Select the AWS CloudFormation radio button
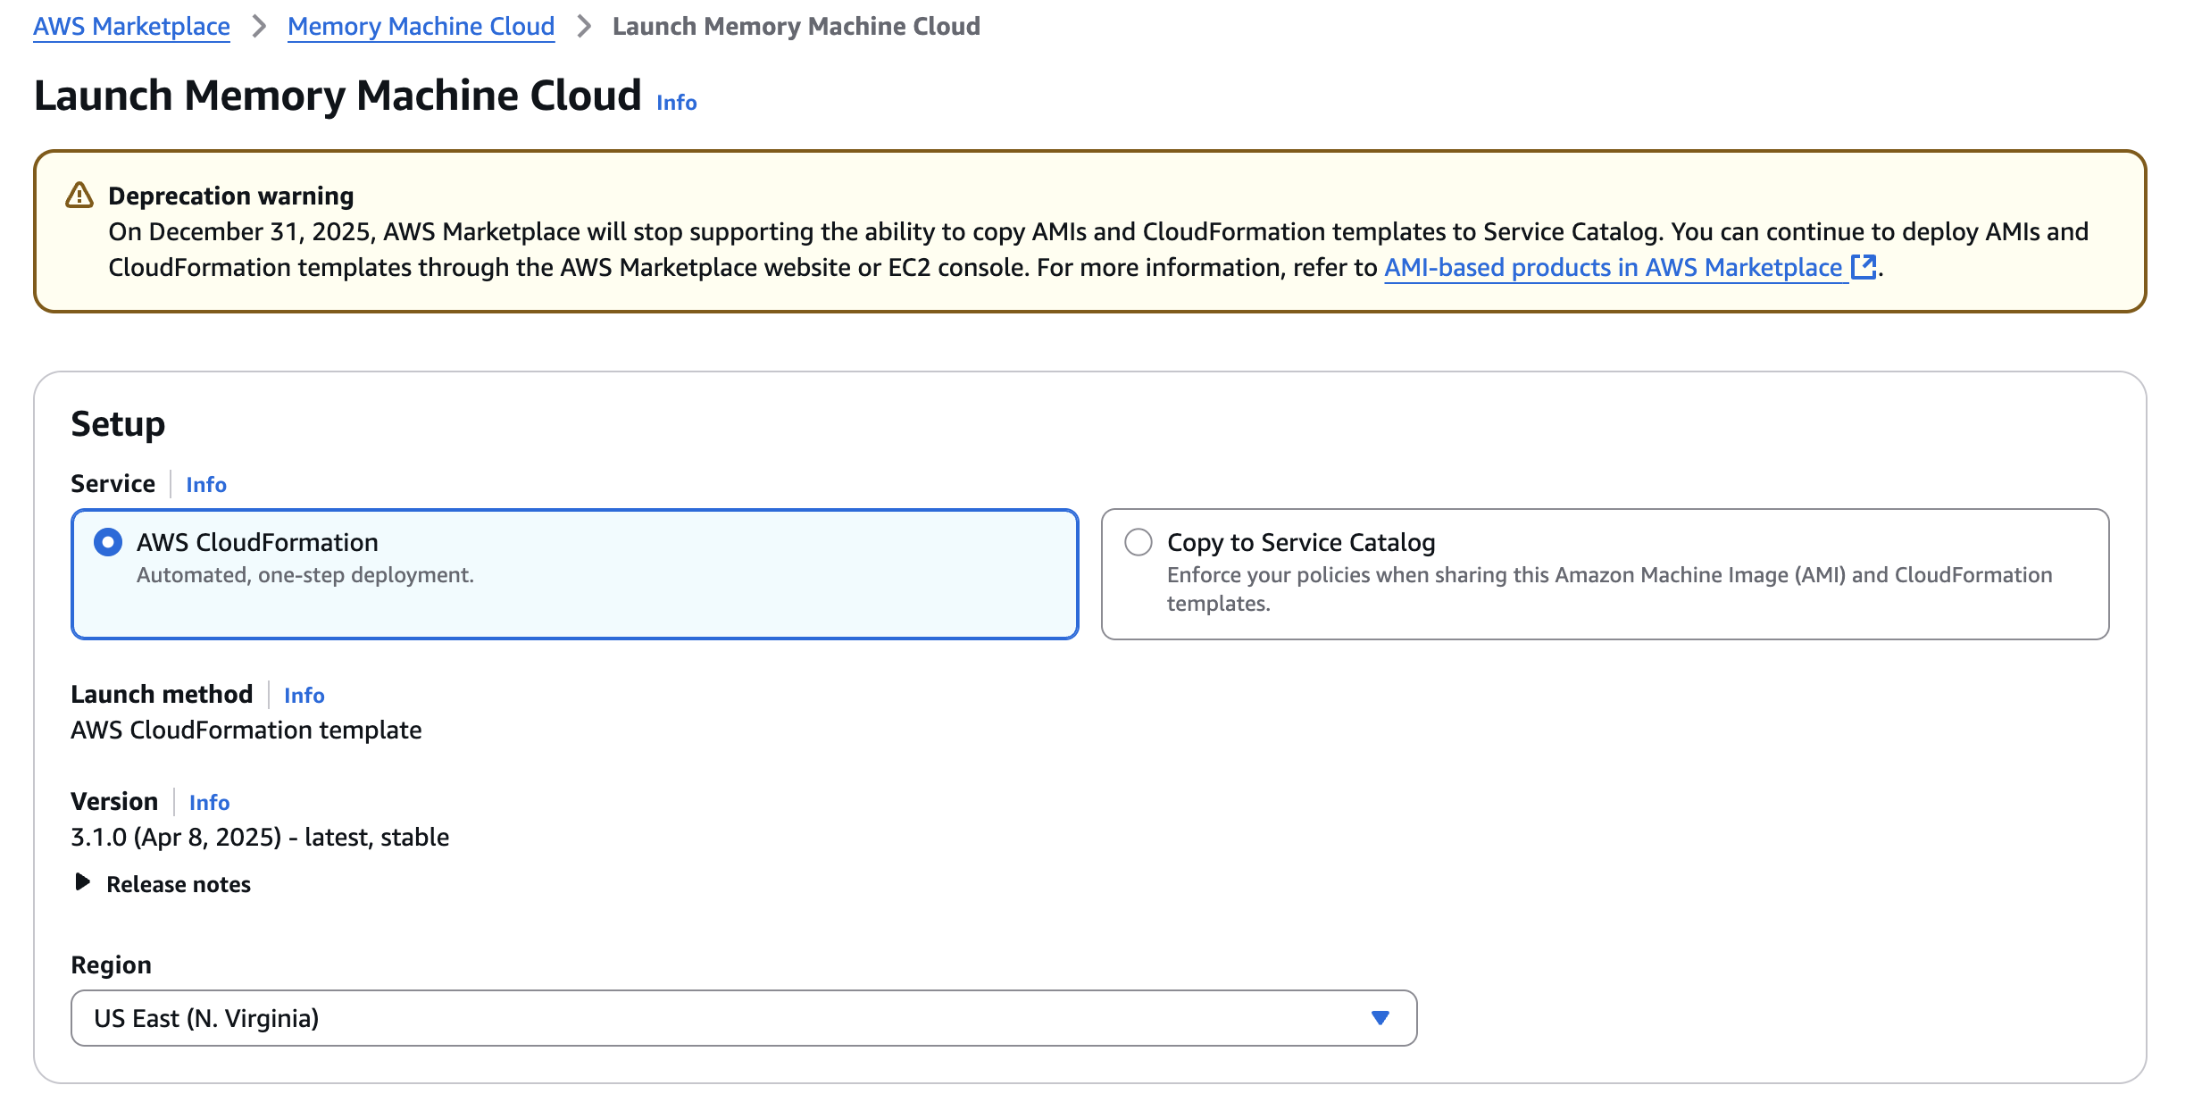The width and height of the screenshot is (2202, 1102). [x=108, y=542]
